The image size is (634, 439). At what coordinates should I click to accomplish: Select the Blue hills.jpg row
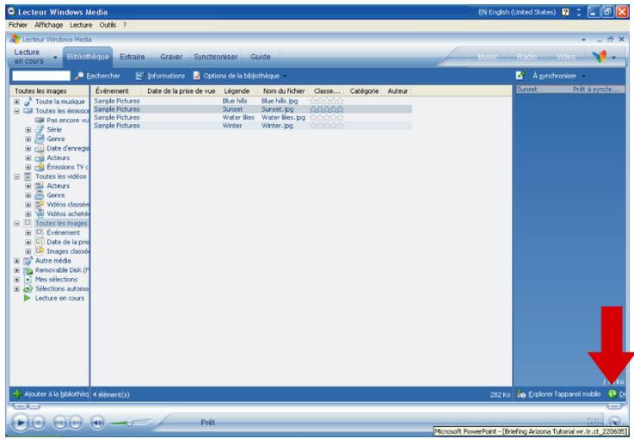pos(252,102)
